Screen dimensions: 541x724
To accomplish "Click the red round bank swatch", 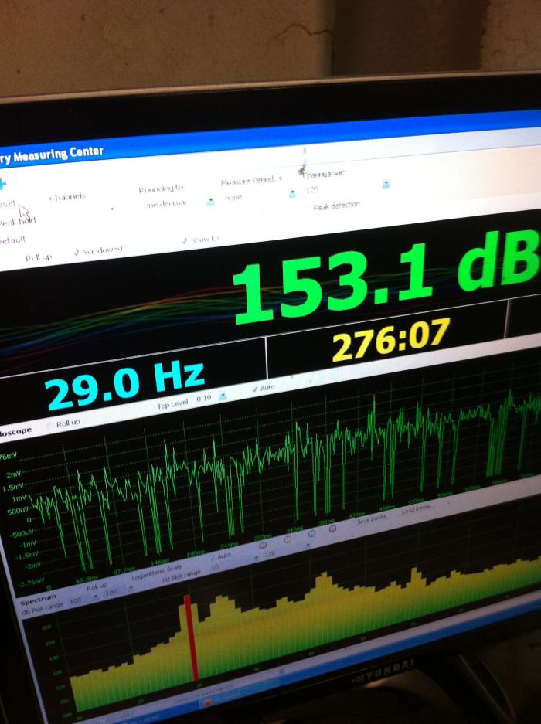I will point(263,546).
